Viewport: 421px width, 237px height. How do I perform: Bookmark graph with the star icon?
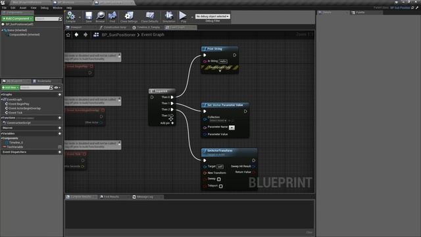[68, 35]
